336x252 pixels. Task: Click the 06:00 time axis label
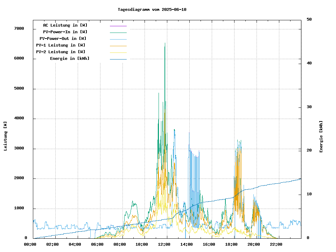[97, 244]
